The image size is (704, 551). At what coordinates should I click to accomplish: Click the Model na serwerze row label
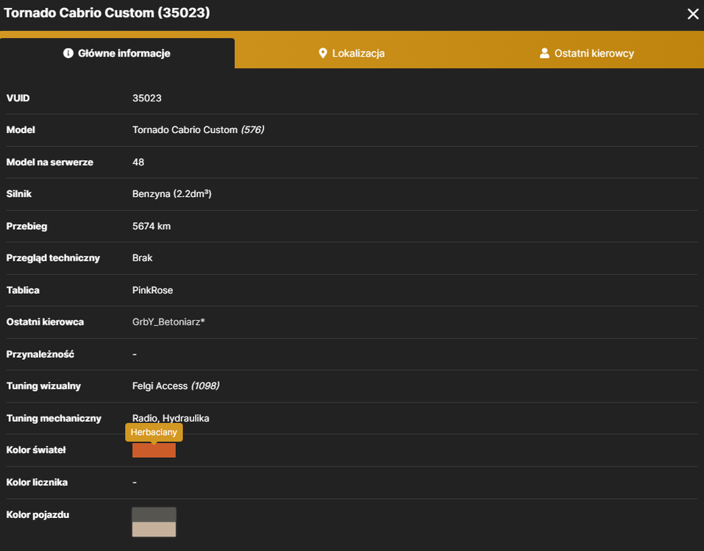[x=50, y=162]
